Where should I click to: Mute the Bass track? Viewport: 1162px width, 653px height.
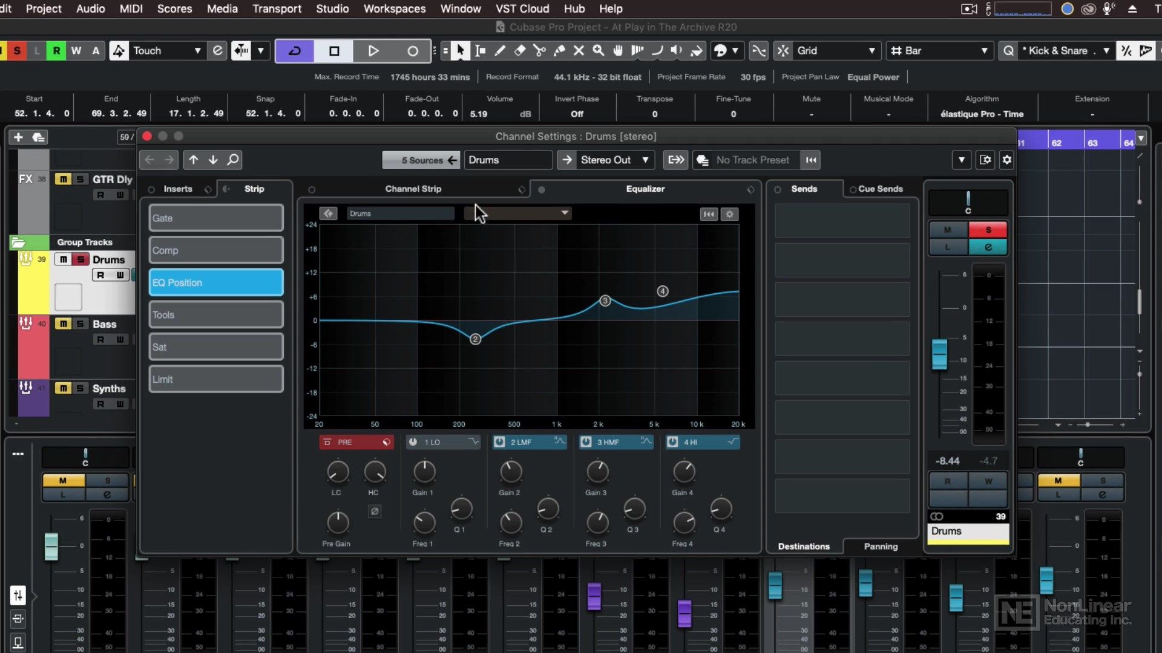pyautogui.click(x=63, y=324)
